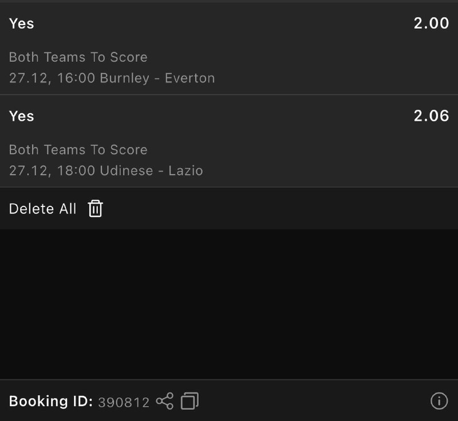Select the booking number 390812

click(124, 402)
